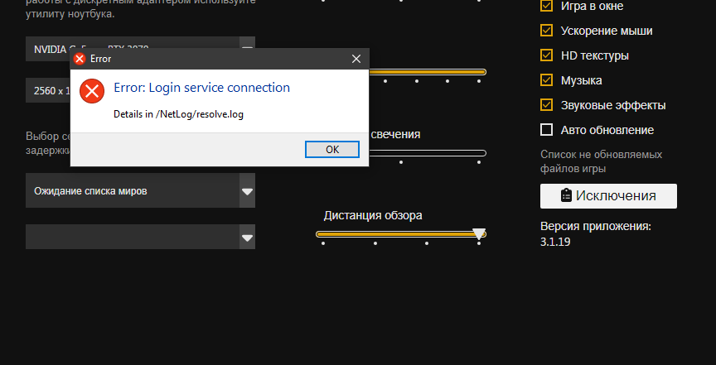The height and width of the screenshot is (365, 716).
Task: Turn off the Музыка checkbox
Action: (x=546, y=80)
